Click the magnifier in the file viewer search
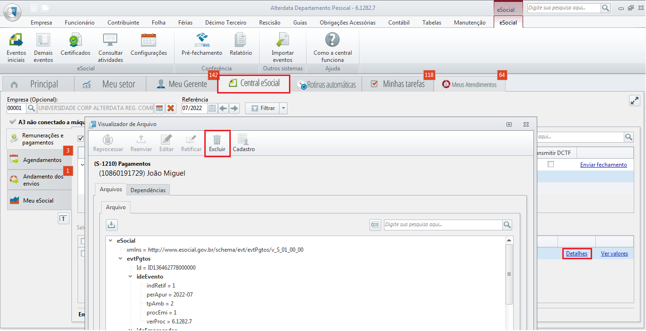Viewport: 646px width, 331px height. pyautogui.click(x=507, y=225)
